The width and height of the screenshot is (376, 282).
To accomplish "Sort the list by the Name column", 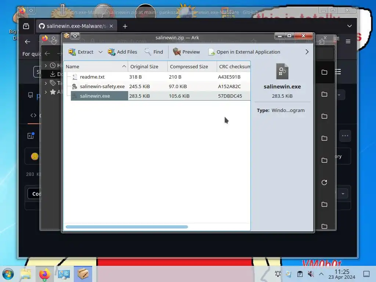I will pos(96,66).
